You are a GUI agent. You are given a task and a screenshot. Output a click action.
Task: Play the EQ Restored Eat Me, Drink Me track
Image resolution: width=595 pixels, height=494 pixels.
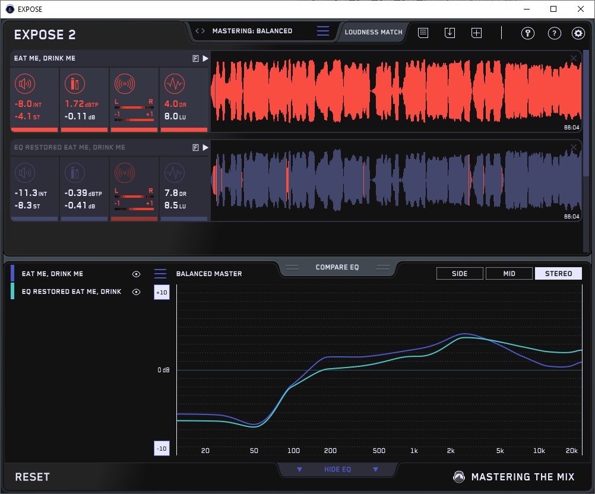(x=205, y=147)
